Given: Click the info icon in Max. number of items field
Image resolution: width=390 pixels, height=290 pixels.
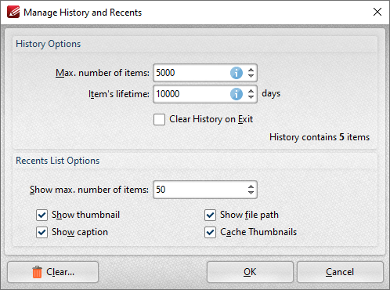Looking at the screenshot, I should 237,73.
